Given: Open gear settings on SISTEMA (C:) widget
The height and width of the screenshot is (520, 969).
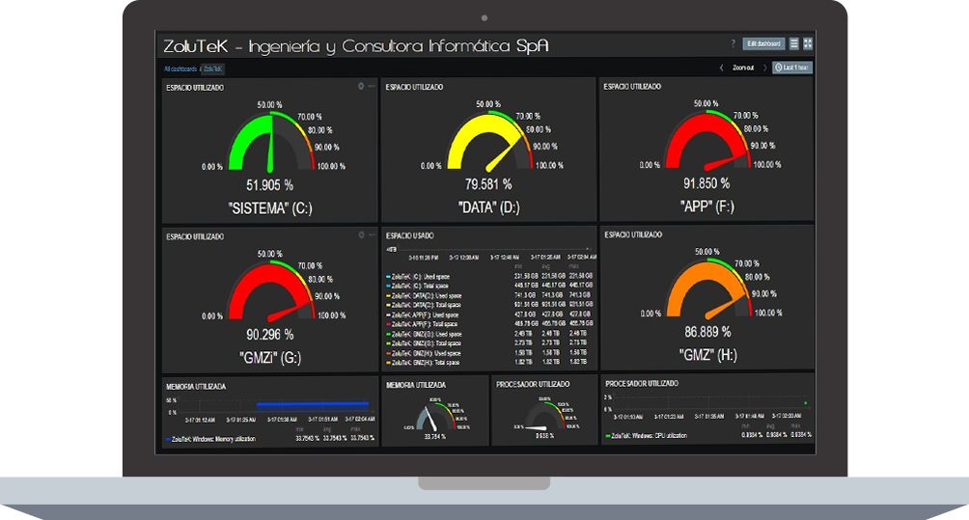Looking at the screenshot, I should [x=361, y=86].
